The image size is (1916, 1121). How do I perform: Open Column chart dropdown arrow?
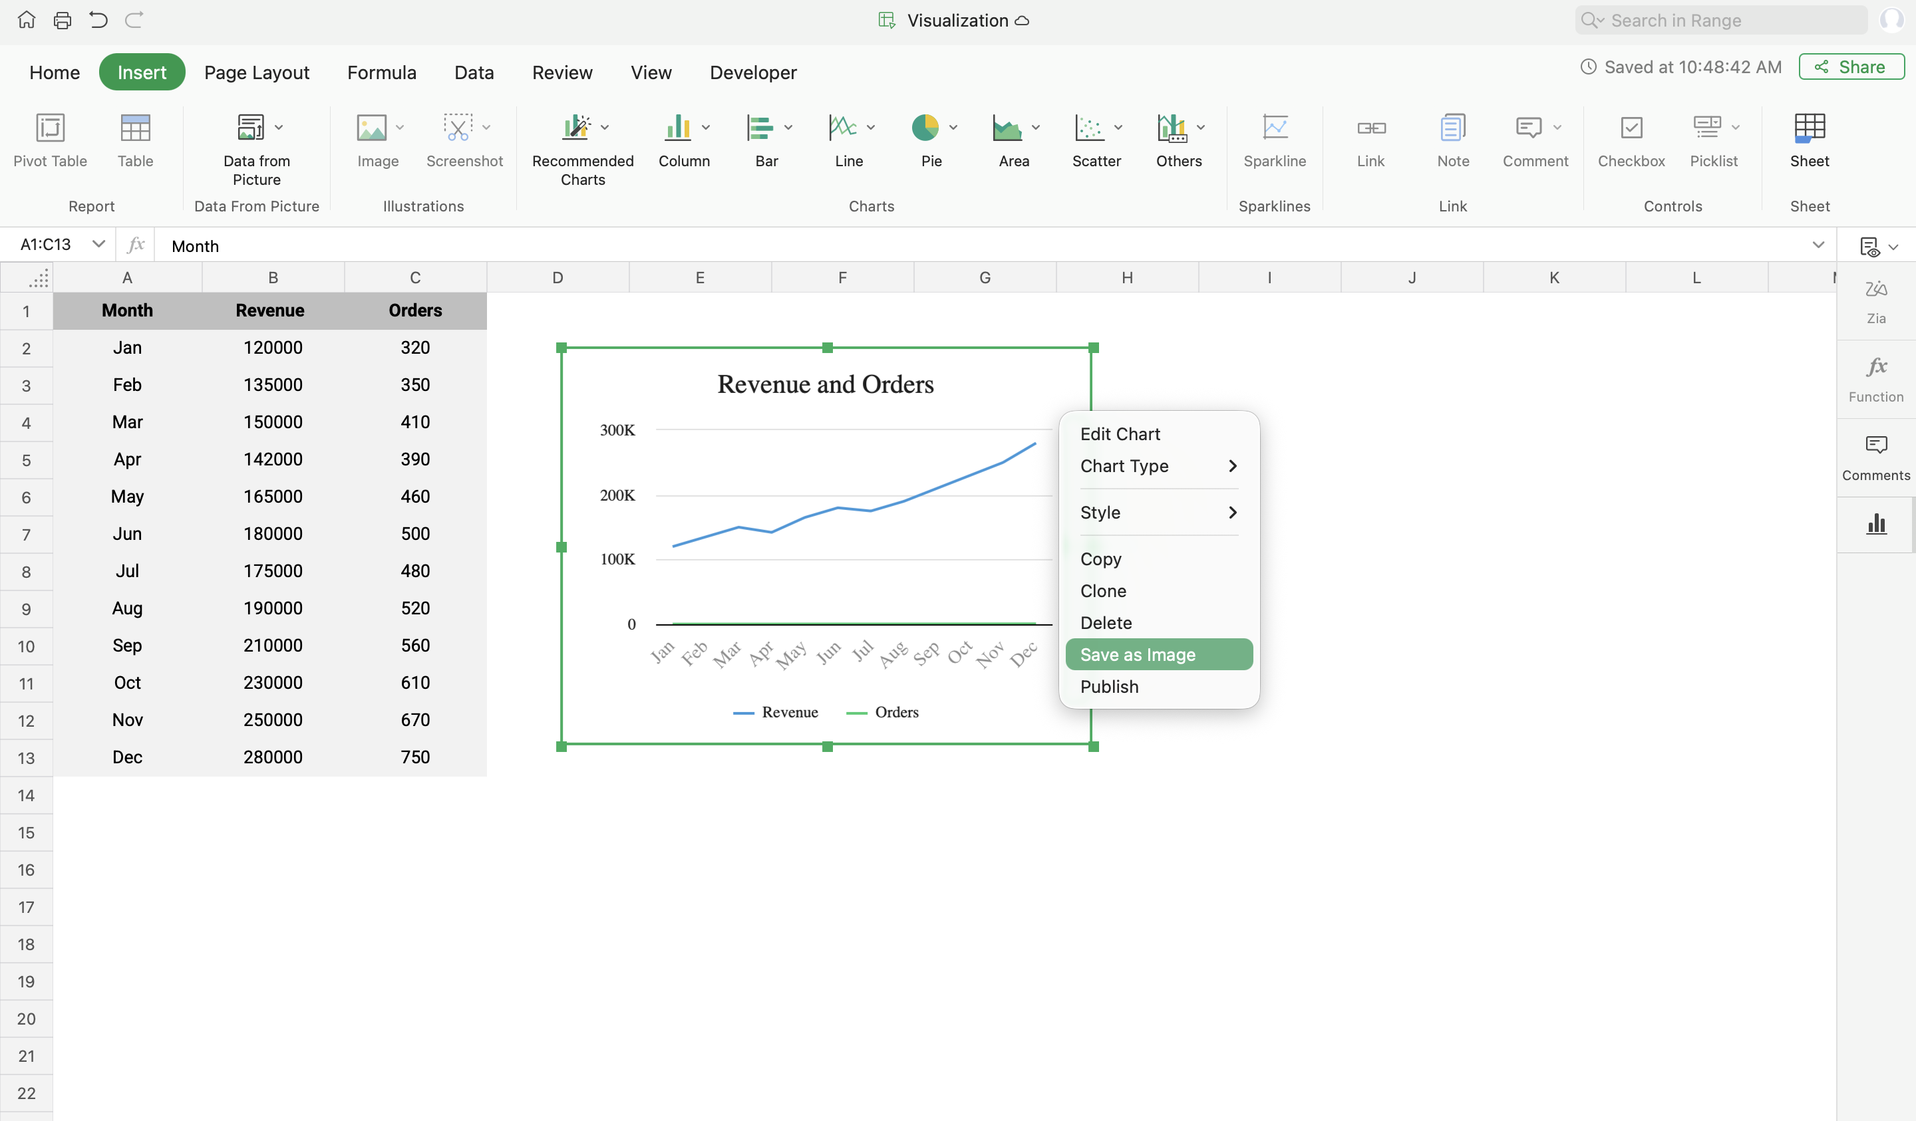click(706, 128)
